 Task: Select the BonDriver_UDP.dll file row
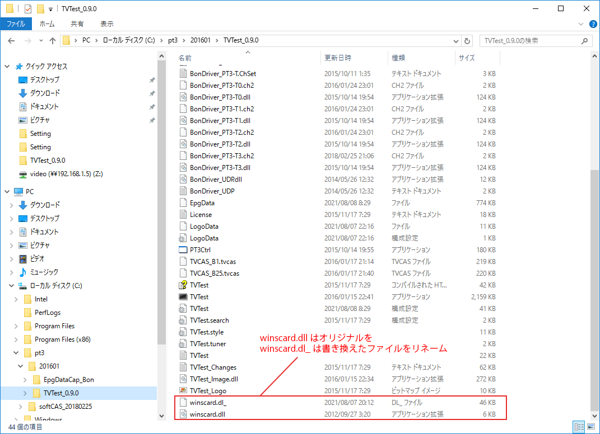tap(337, 180)
